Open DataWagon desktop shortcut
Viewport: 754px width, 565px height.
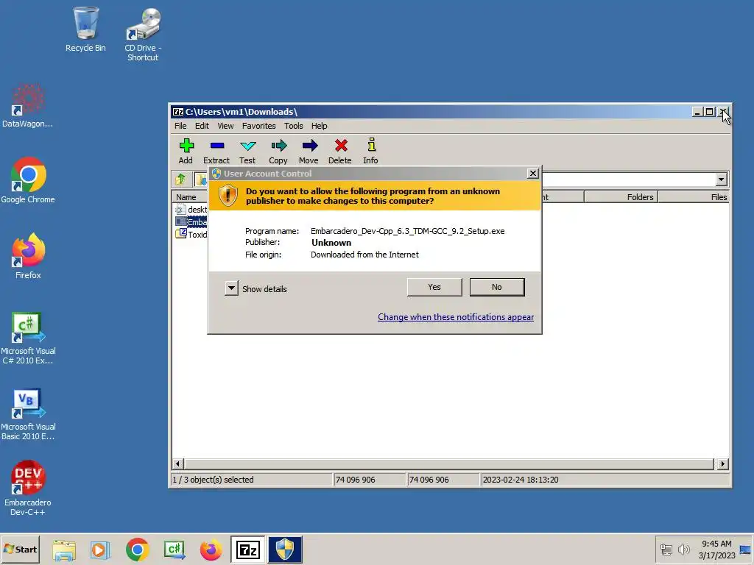(28, 106)
